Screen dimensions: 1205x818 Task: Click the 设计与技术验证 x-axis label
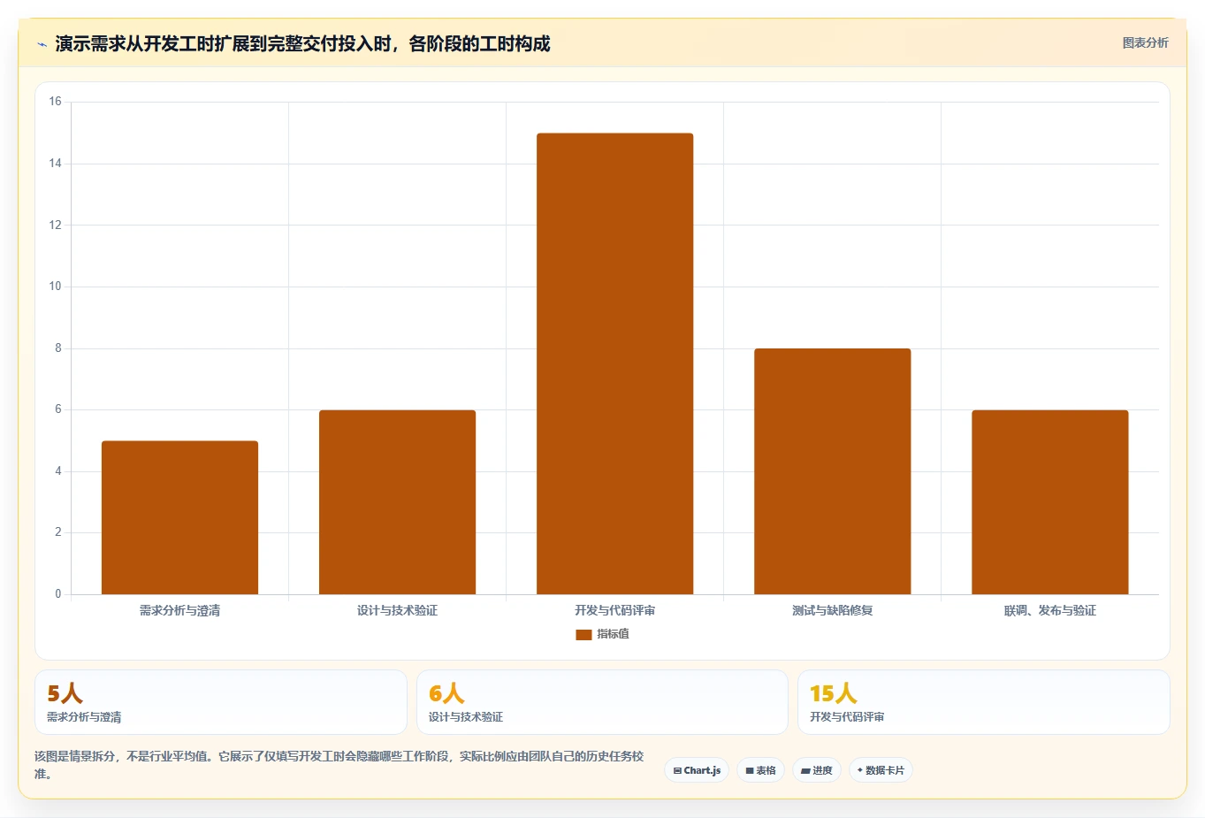click(x=397, y=610)
